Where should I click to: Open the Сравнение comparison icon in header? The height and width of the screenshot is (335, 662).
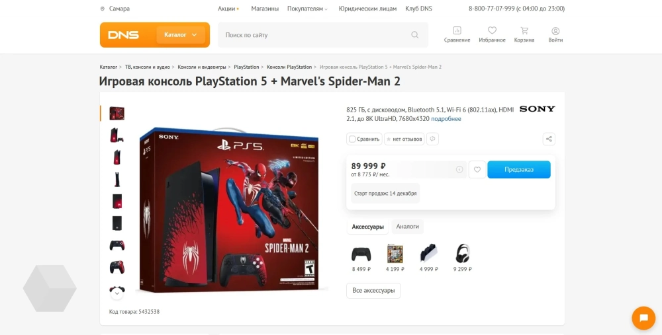click(x=457, y=34)
